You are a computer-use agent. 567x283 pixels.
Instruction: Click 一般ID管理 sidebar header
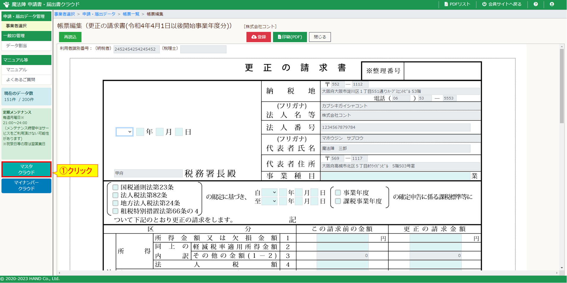point(26,36)
